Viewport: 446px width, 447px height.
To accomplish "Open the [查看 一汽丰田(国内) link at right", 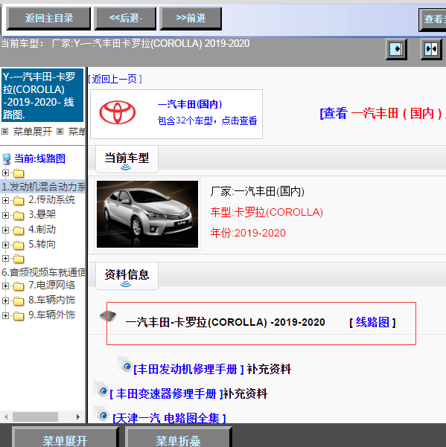I will 383,114.
